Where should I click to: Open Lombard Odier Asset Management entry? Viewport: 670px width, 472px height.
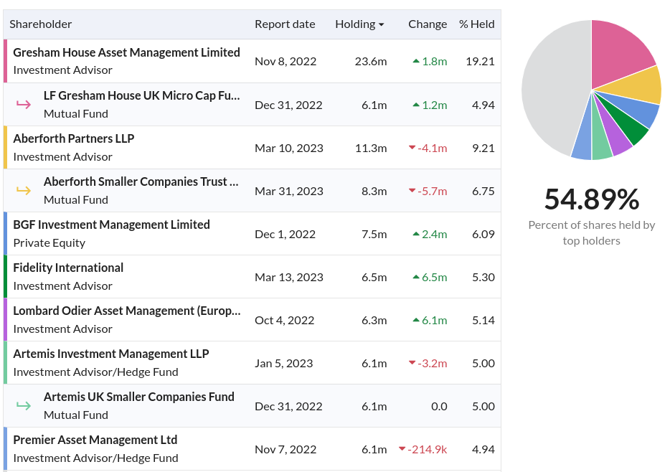pyautogui.click(x=127, y=311)
